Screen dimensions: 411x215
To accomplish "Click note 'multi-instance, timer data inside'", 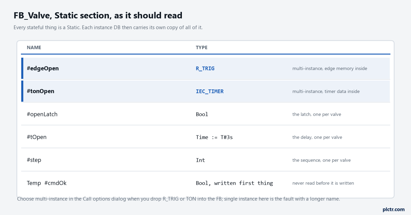I will [x=326, y=91].
